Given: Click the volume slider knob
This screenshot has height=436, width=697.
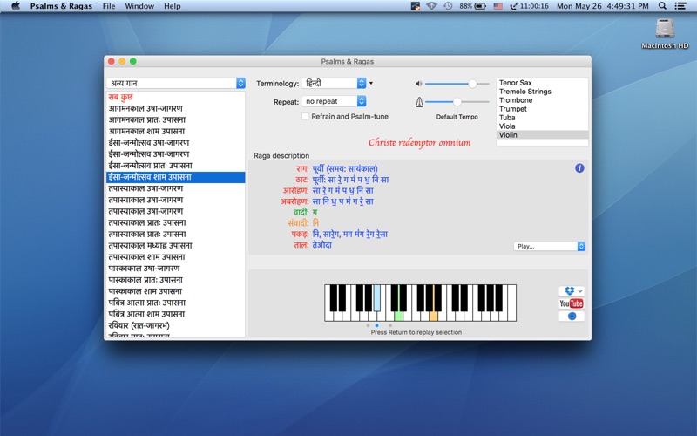Looking at the screenshot, I should (472, 84).
